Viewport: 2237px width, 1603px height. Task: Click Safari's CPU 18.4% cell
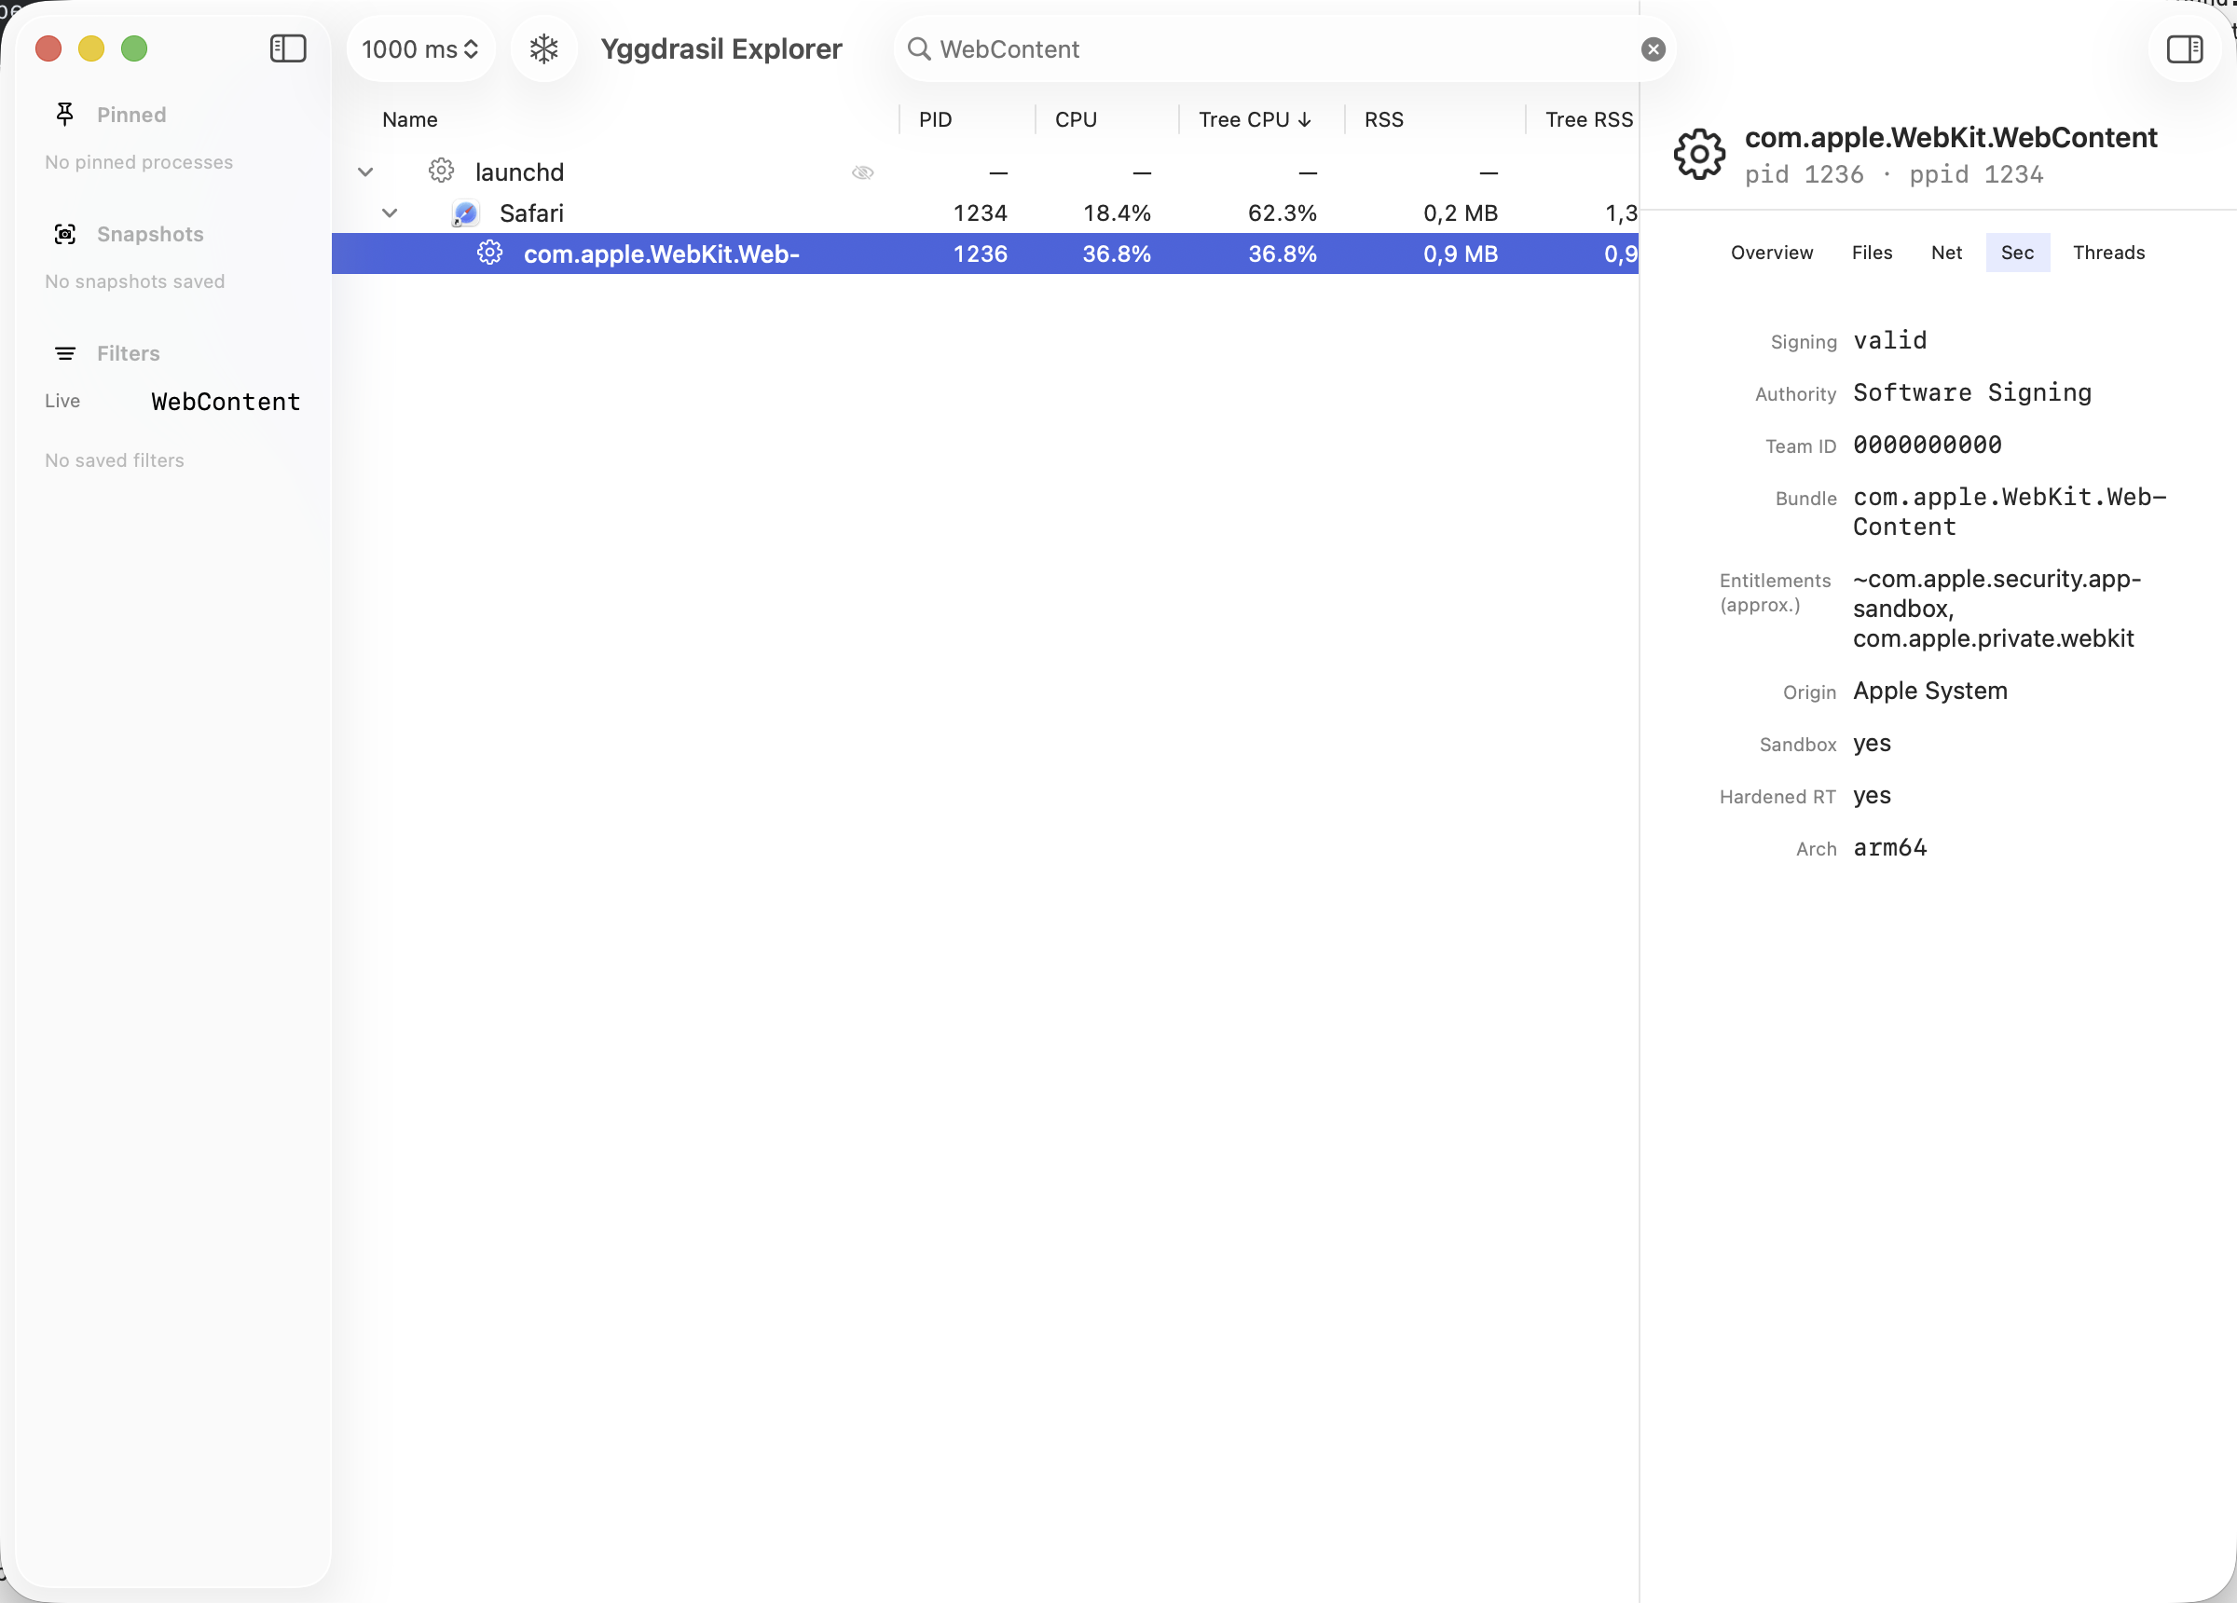tap(1117, 213)
